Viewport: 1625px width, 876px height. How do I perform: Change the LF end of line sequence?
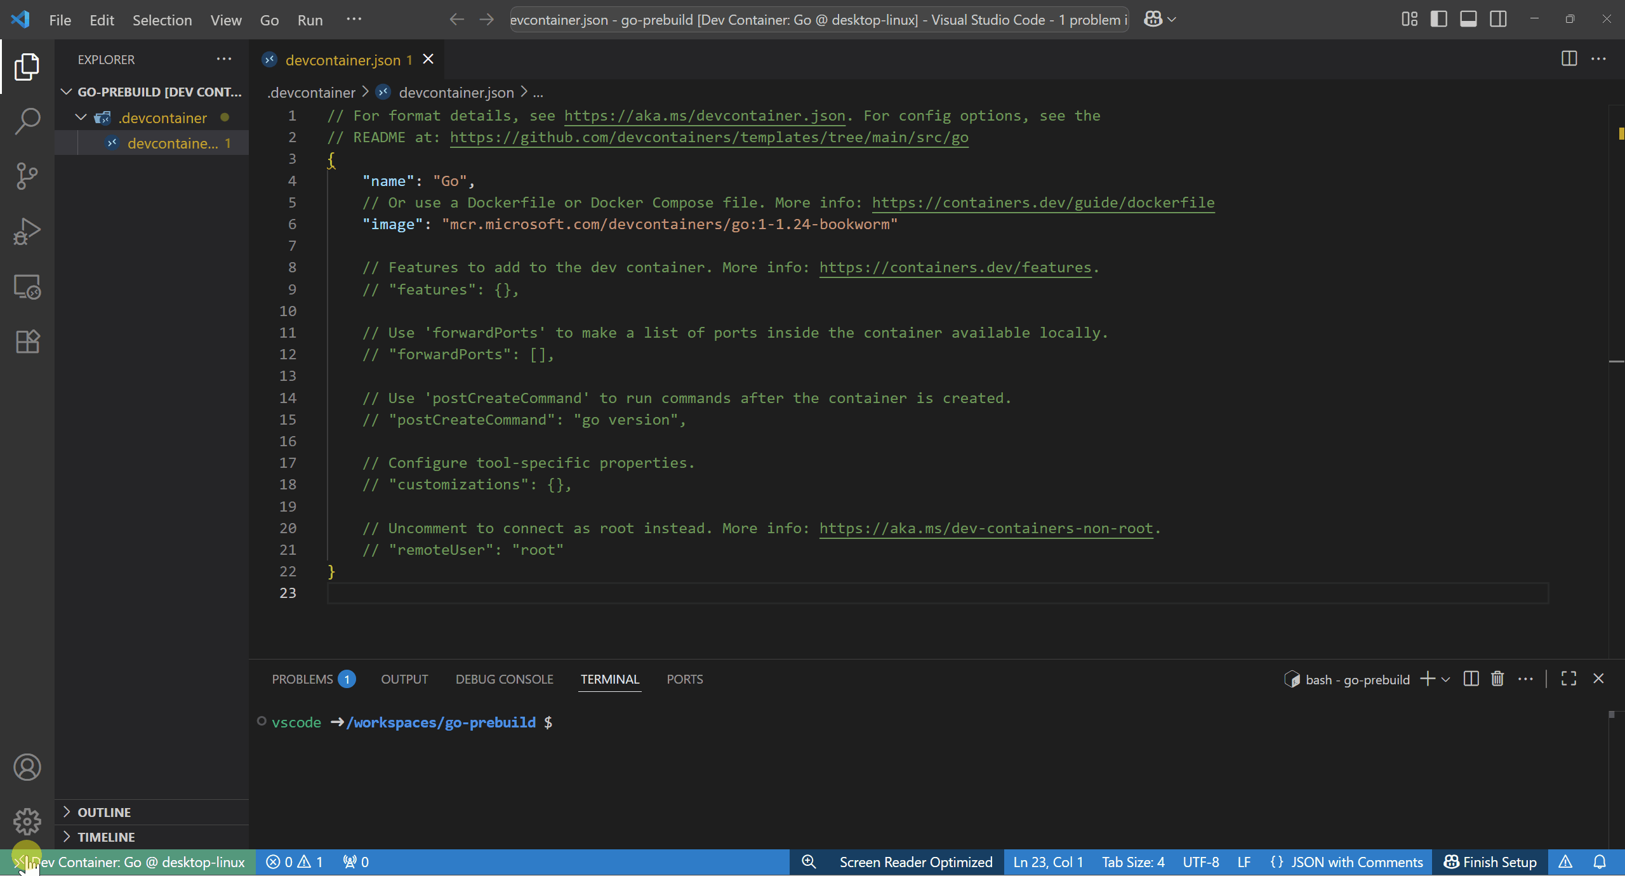coord(1244,862)
